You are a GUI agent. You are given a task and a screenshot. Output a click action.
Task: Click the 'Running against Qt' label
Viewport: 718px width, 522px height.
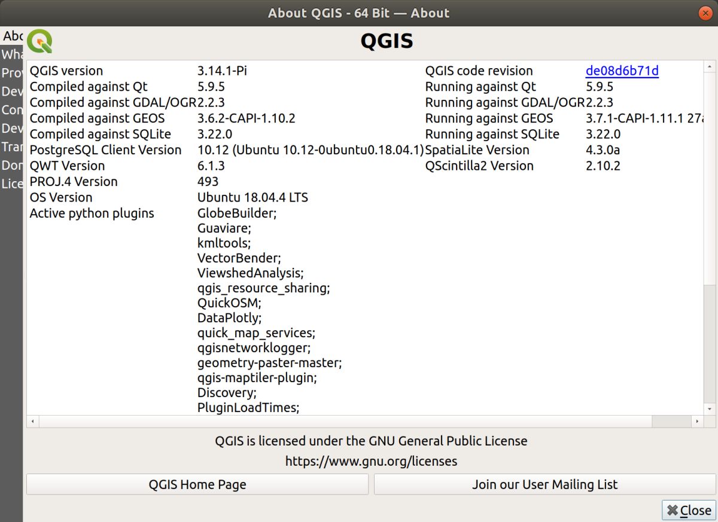point(480,87)
